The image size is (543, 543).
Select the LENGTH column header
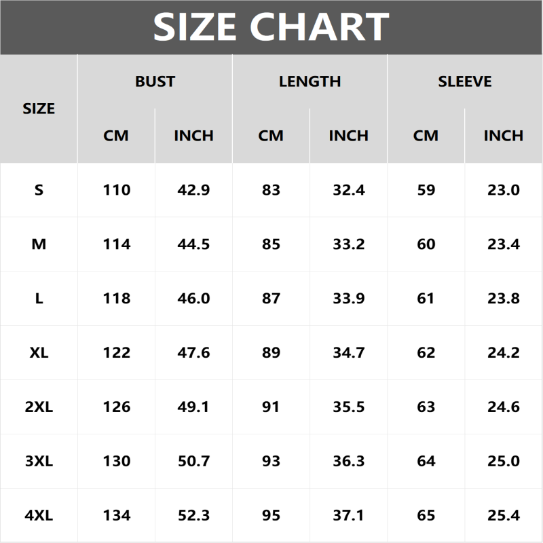coord(310,81)
